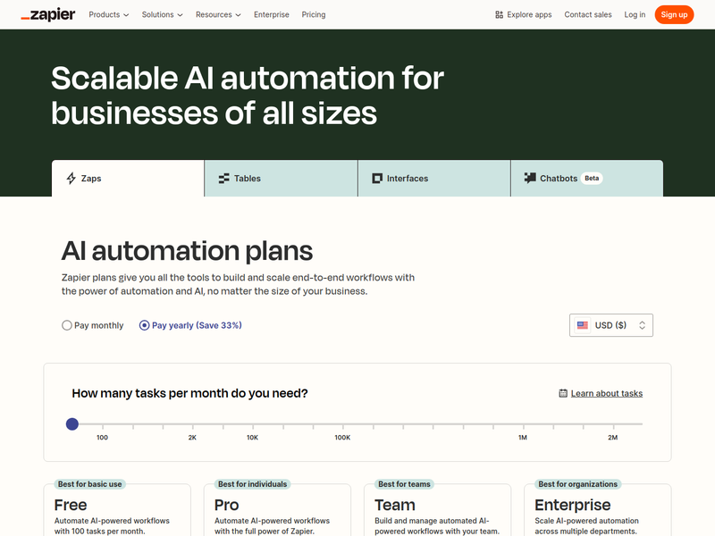Screen dimensions: 715x536
Task: Click the Best for basic use label
Action: 90,484
